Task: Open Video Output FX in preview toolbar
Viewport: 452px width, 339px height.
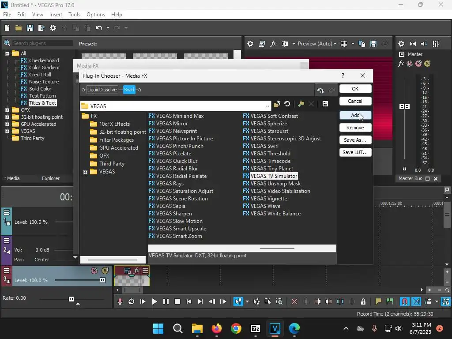Action: (273, 44)
